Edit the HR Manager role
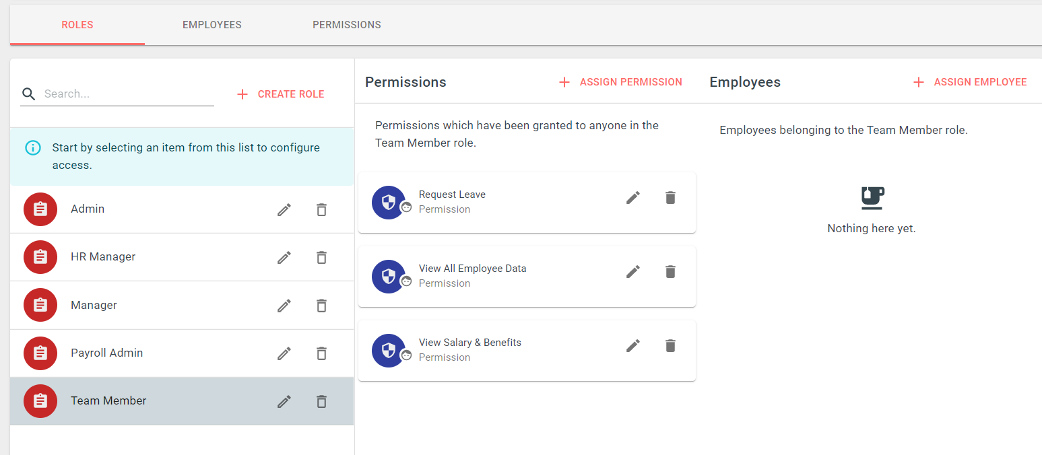The width and height of the screenshot is (1042, 455). [x=284, y=258]
